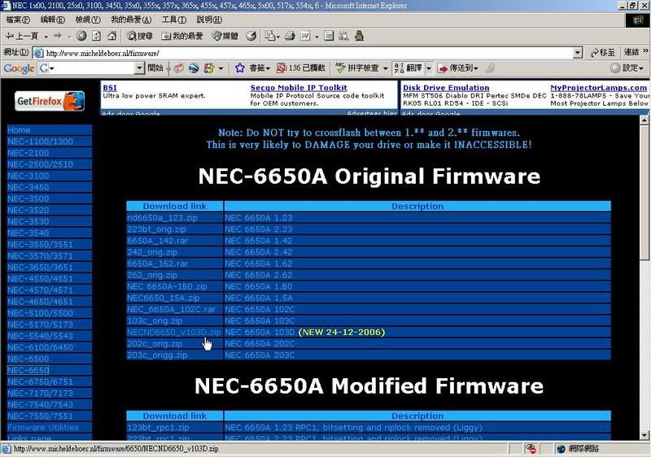This screenshot has width=651, height=457.
Task: Open the Mail icon dropdown arrow
Action: (277, 37)
